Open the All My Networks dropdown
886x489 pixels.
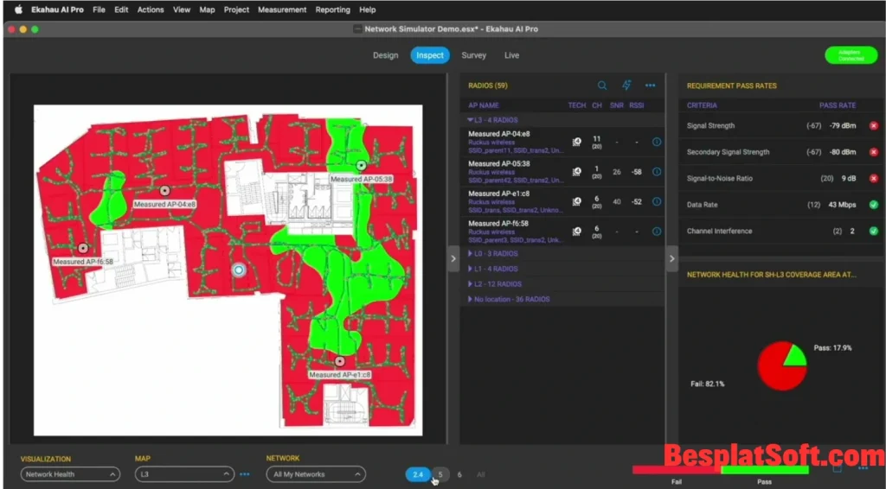tap(315, 474)
